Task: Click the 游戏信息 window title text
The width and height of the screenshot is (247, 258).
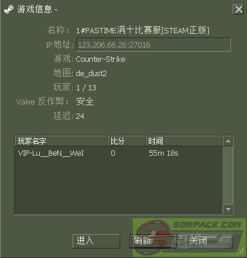Action: 35,10
